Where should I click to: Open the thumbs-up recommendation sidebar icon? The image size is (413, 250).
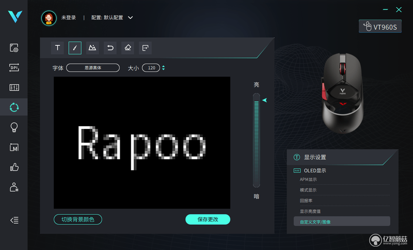[14, 167]
